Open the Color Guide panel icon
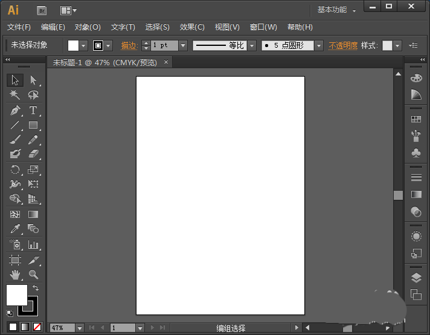 pyautogui.click(x=416, y=95)
